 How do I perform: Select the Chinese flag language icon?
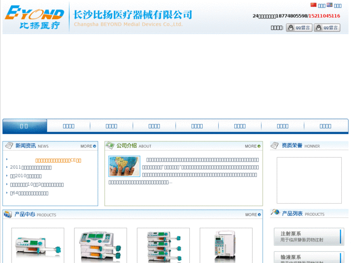coord(313,5)
